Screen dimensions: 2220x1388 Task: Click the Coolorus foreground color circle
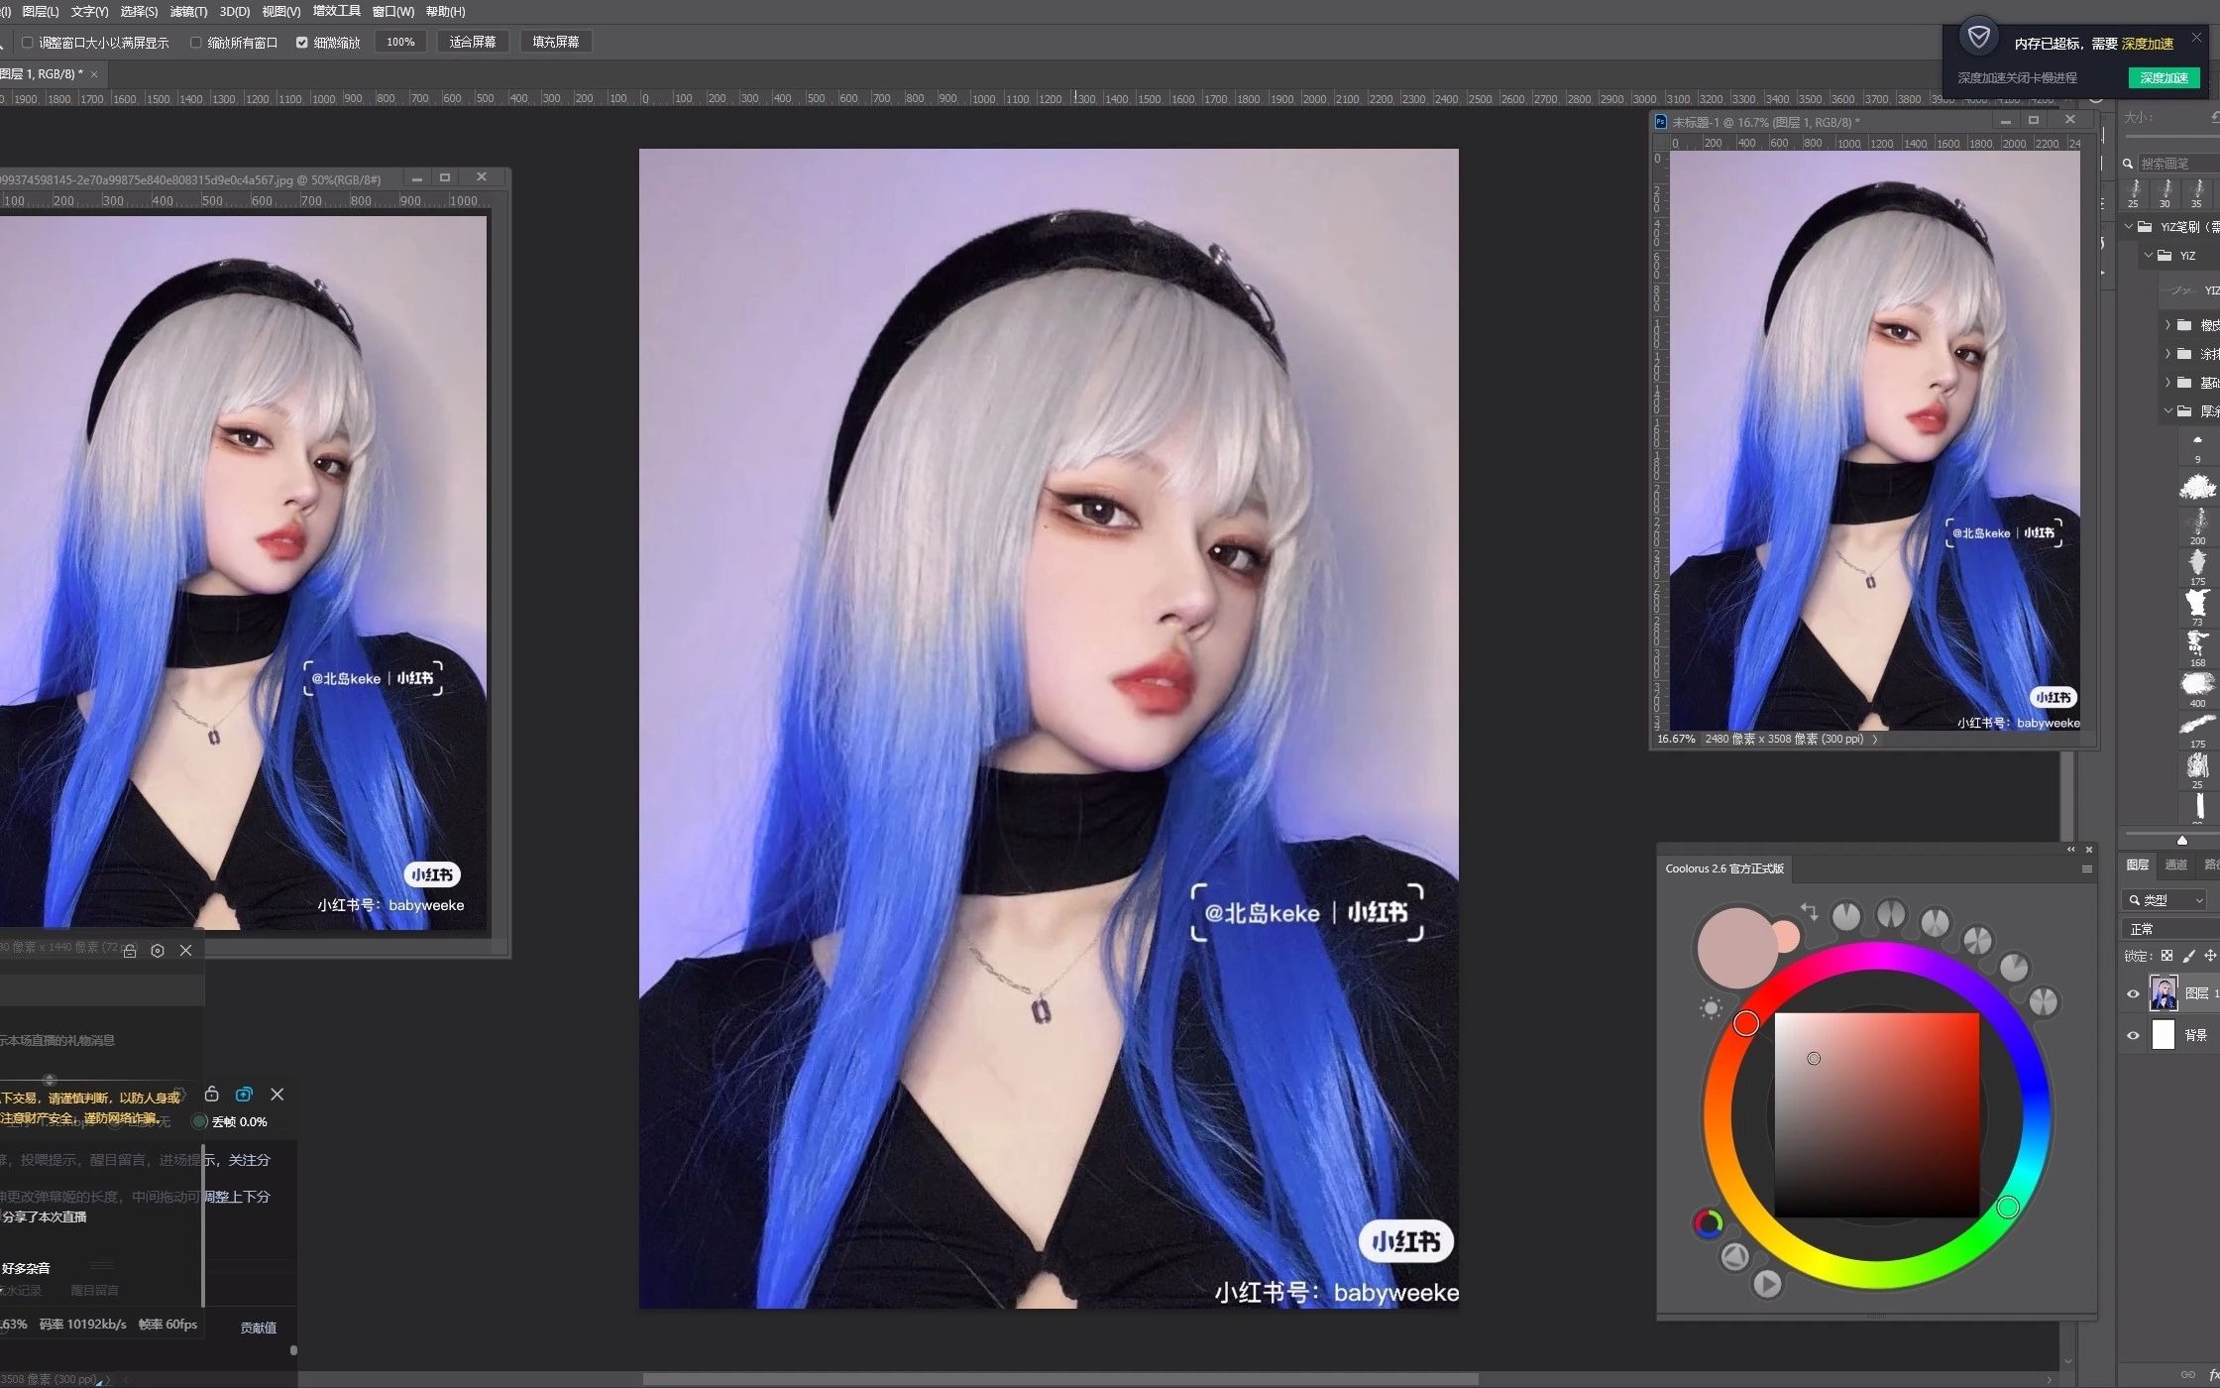pos(1737,948)
